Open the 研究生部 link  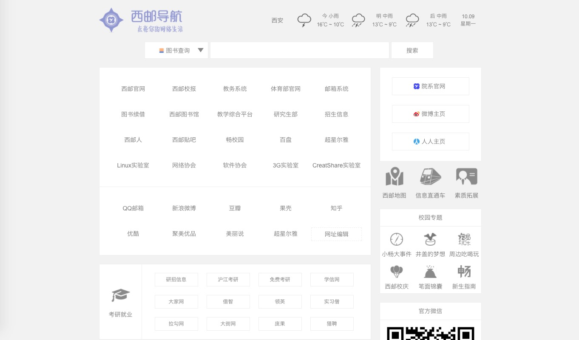(286, 114)
